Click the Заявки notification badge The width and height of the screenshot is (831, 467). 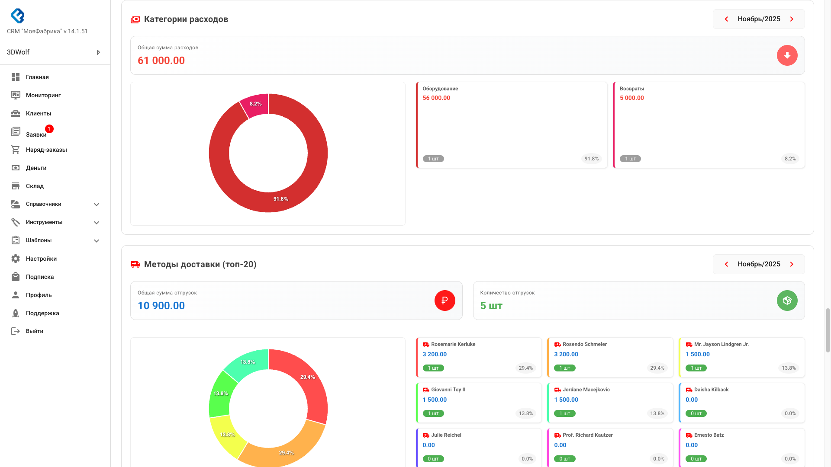coord(49,129)
